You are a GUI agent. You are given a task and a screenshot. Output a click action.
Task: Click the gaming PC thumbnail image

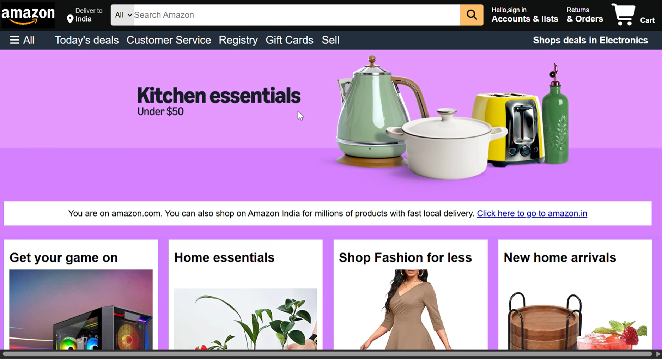tap(81, 309)
